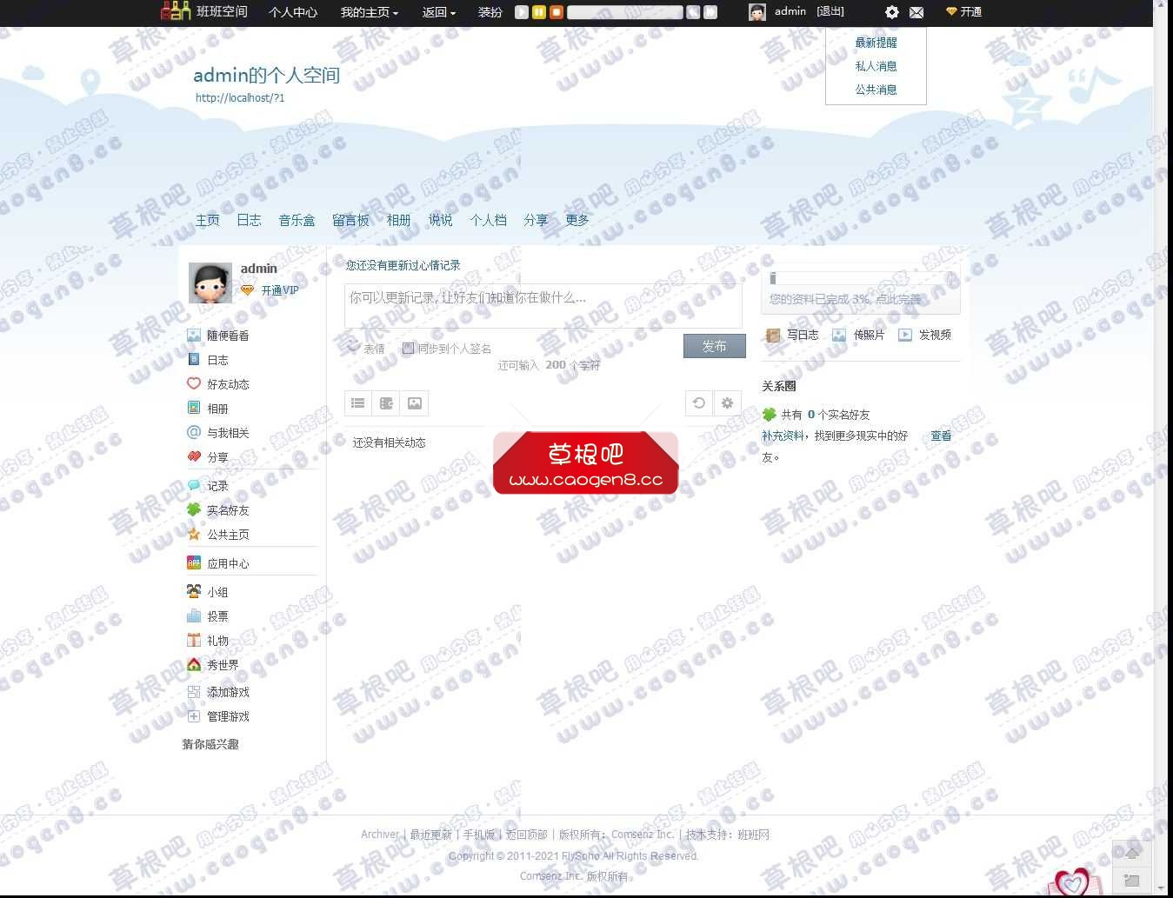The height and width of the screenshot is (898, 1173).
Task: Expand the 我的主页 dropdown menu
Action: [369, 12]
